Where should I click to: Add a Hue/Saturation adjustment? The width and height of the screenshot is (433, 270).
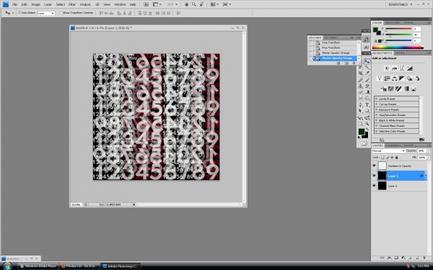(387, 78)
